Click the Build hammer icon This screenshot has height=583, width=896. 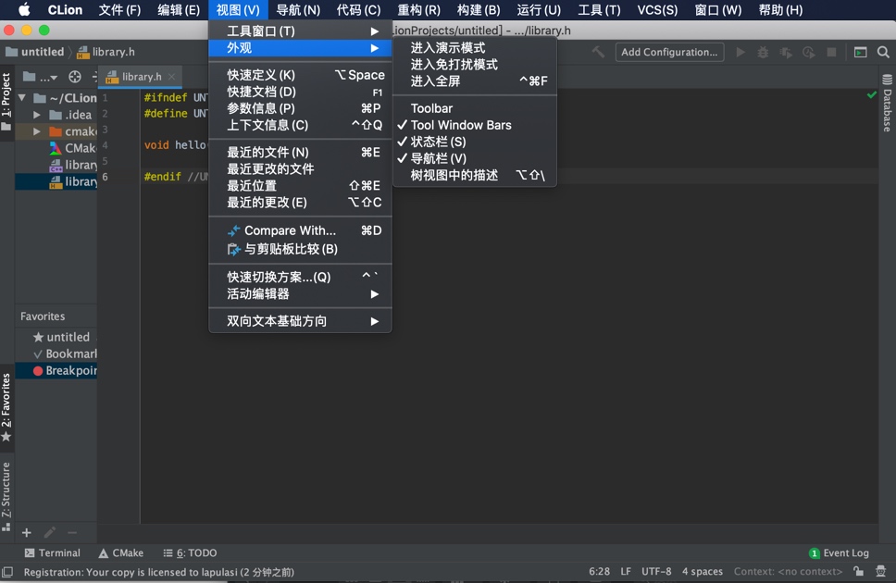[599, 52]
